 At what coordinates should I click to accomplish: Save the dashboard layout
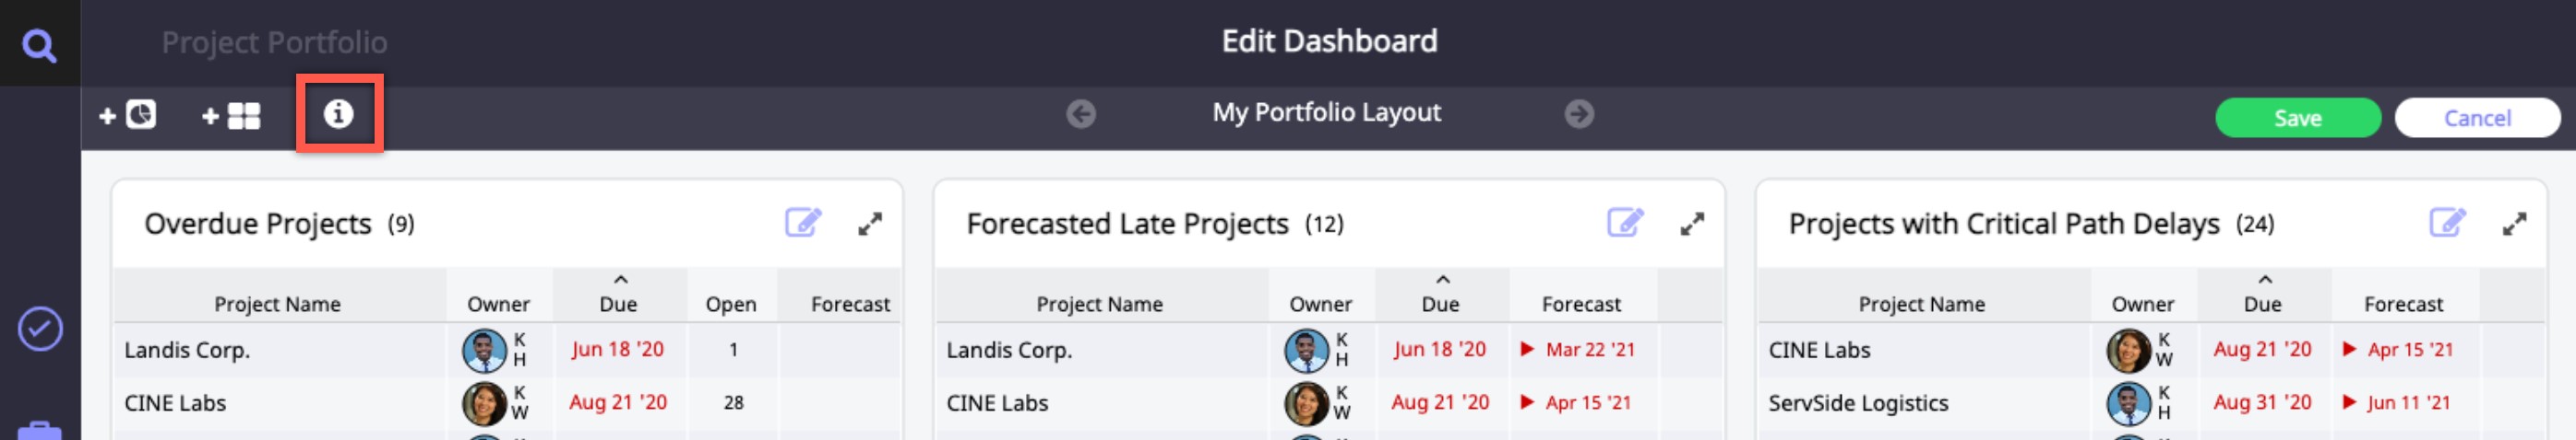click(x=2297, y=118)
